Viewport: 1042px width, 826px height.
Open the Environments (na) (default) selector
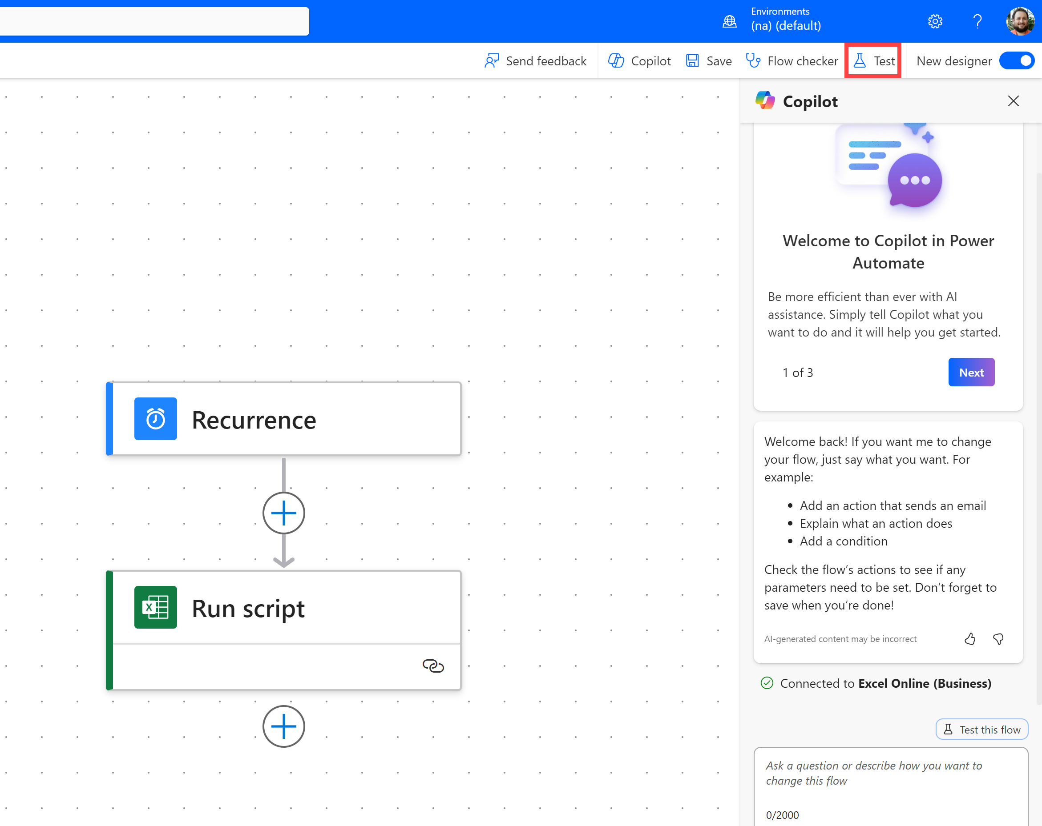(785, 19)
